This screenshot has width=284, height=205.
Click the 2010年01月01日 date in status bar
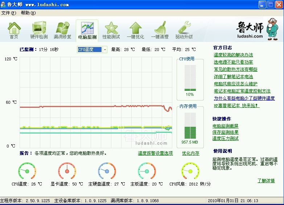(223, 201)
